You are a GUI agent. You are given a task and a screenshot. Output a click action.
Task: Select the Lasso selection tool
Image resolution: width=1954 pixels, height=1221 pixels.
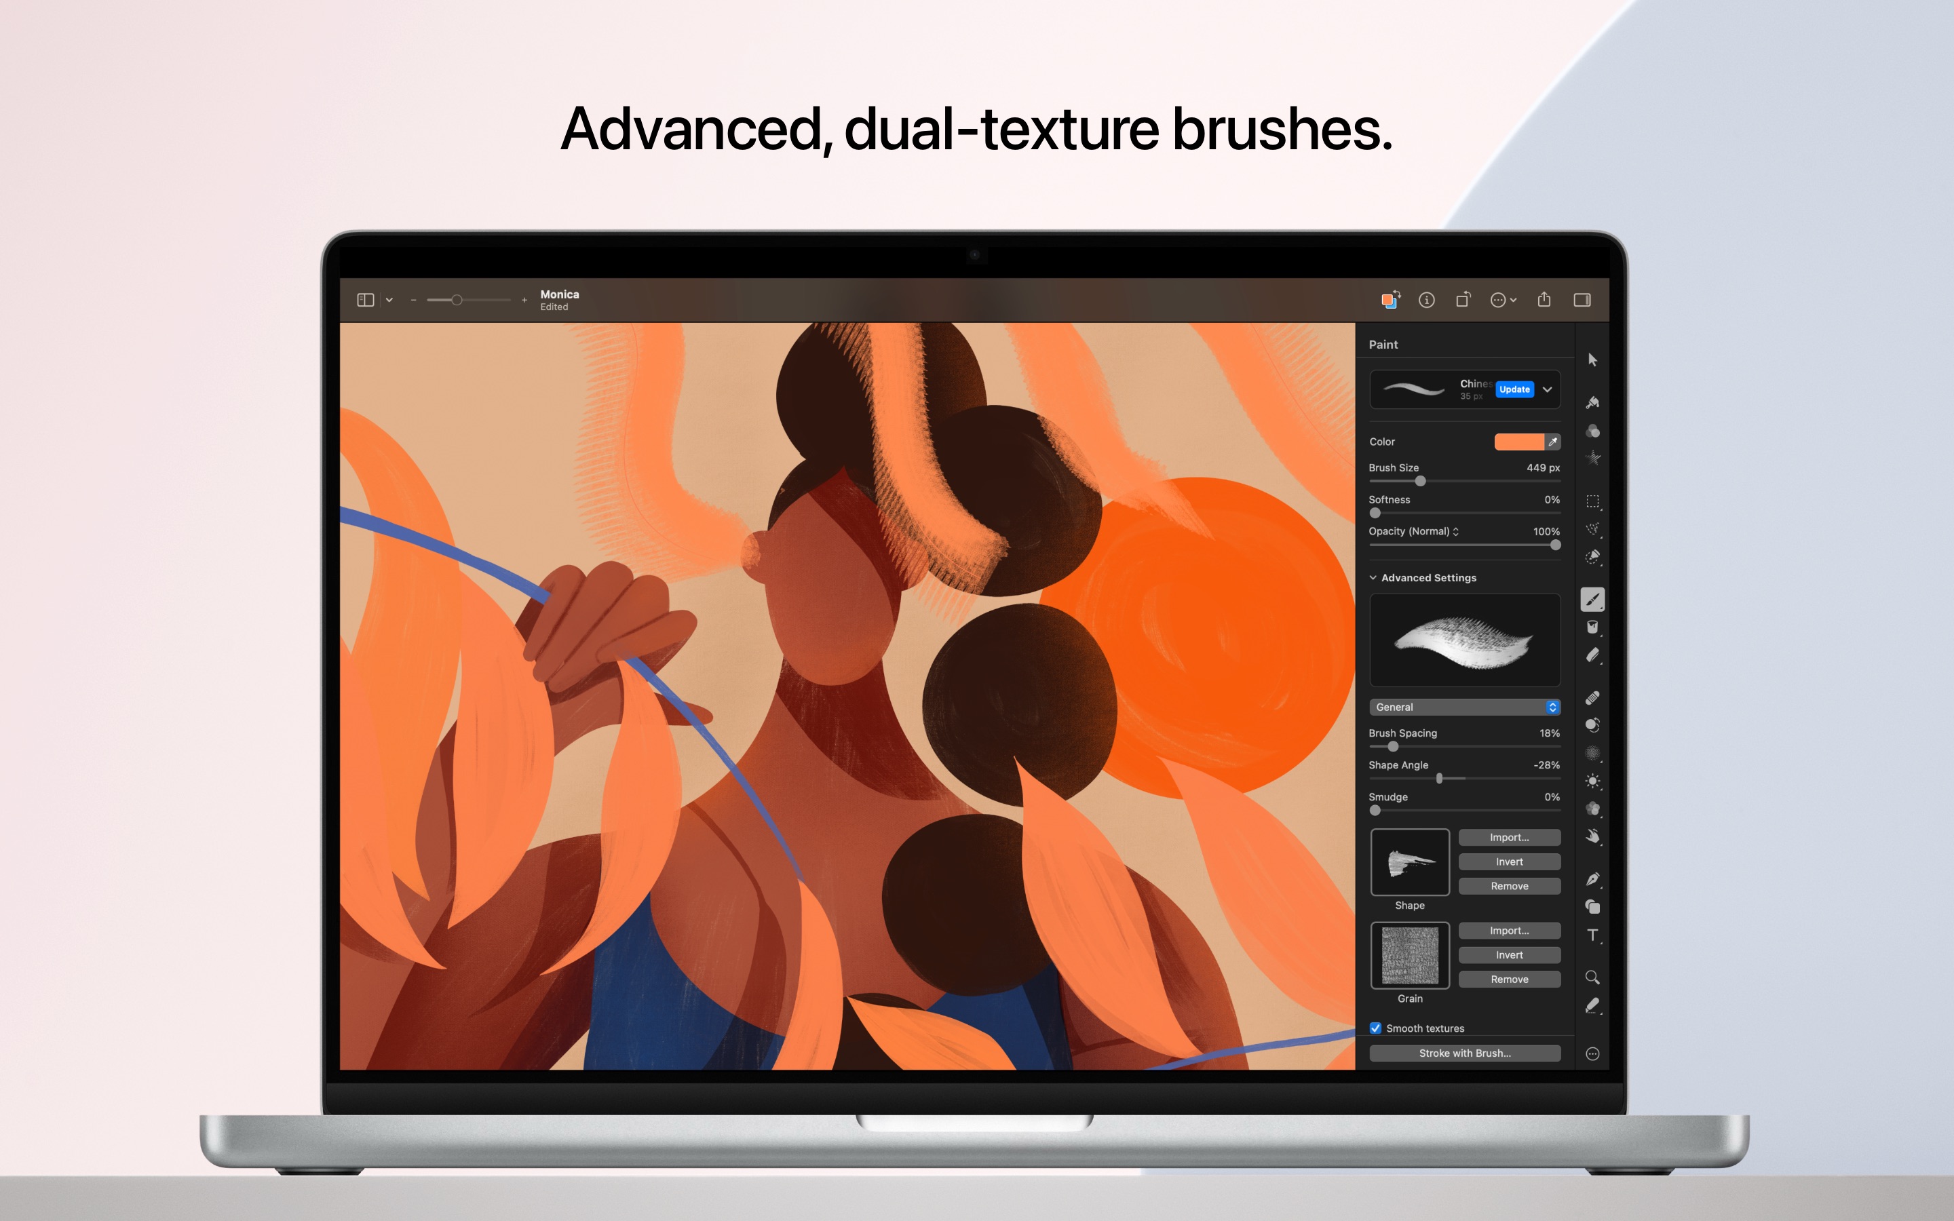1594,532
